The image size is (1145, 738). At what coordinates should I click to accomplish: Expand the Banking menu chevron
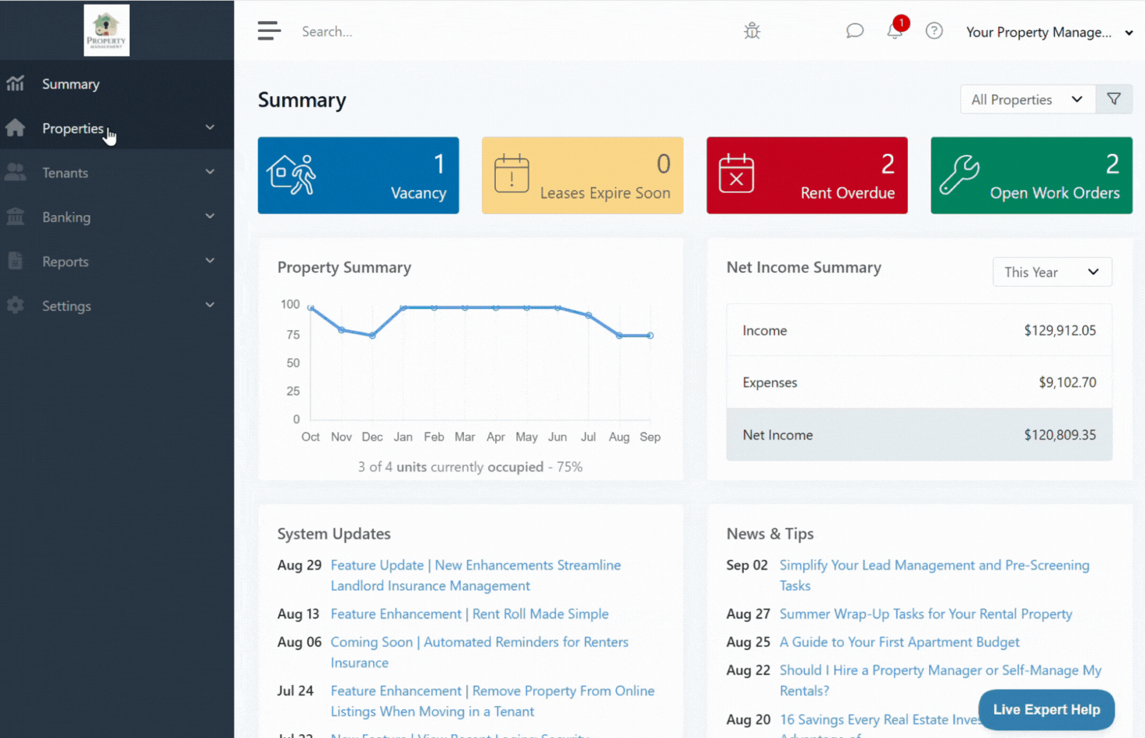(x=210, y=217)
